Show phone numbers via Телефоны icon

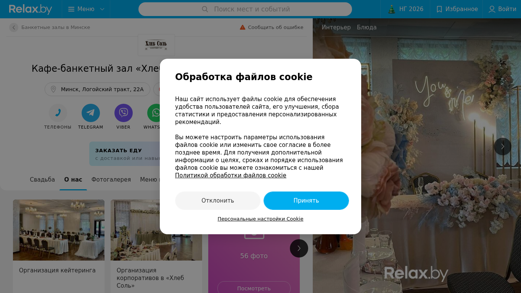tap(58, 113)
